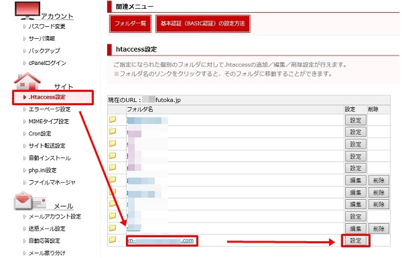Open MIMEタイプ設定
Image resolution: width=402 pixels, height=258 pixels.
[49, 121]
